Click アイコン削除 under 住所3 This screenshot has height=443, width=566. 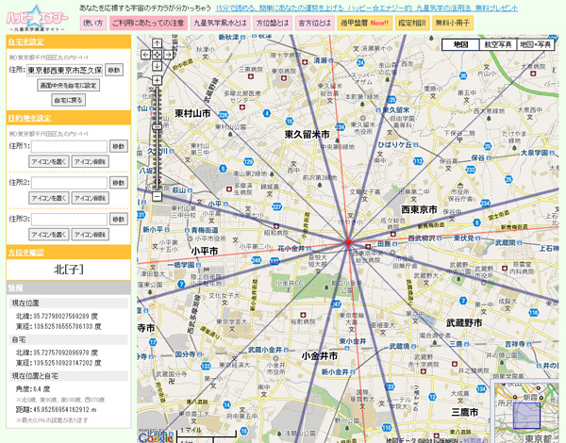pyautogui.click(x=90, y=235)
